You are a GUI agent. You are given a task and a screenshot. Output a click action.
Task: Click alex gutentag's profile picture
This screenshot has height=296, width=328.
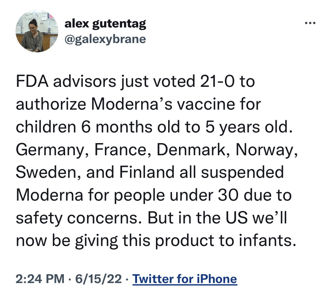click(37, 32)
